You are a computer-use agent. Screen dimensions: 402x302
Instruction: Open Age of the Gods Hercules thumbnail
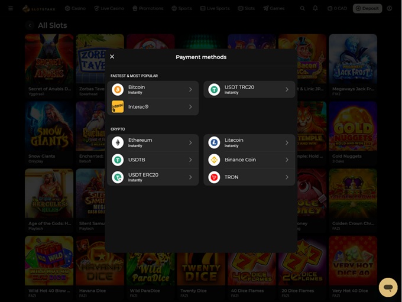click(x=49, y=193)
